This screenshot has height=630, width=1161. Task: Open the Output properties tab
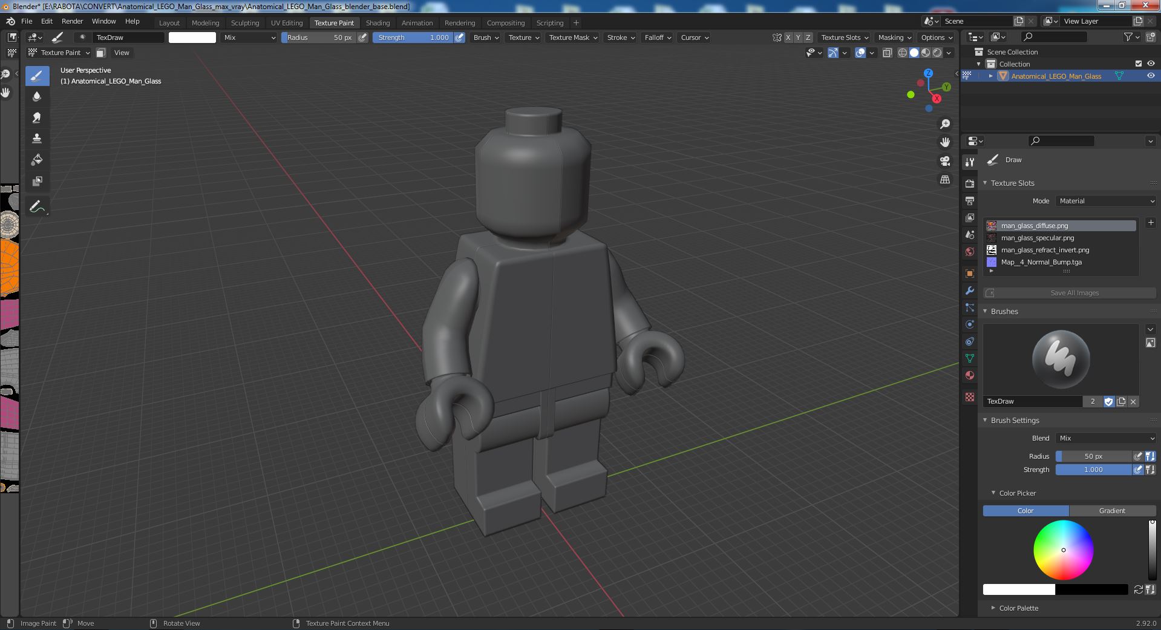point(970,200)
